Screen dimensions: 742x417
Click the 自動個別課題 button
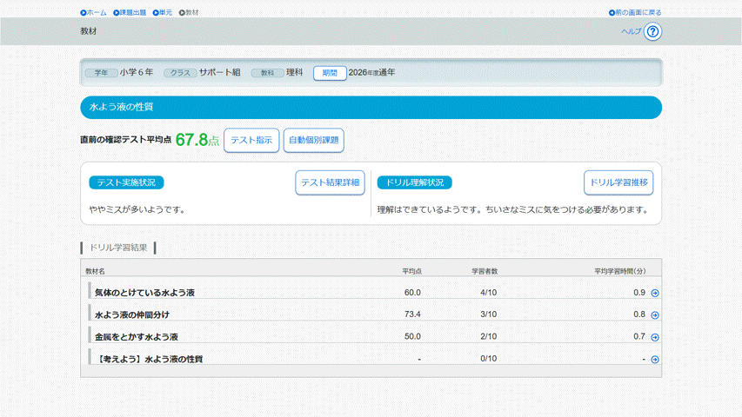[x=314, y=141]
